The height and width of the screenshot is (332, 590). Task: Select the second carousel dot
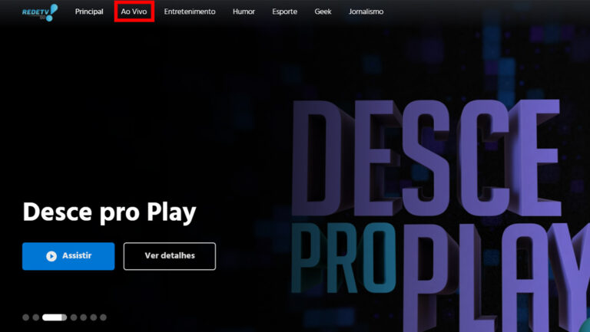36,317
